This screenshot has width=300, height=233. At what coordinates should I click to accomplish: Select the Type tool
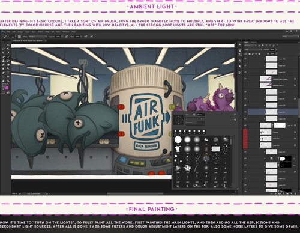pyautogui.click(x=8, y=73)
